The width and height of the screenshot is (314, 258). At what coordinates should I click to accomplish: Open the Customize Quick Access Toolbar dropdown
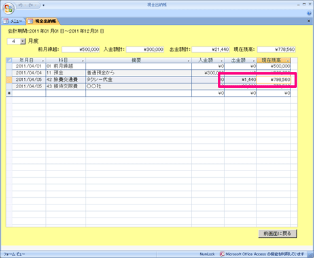[43, 5]
